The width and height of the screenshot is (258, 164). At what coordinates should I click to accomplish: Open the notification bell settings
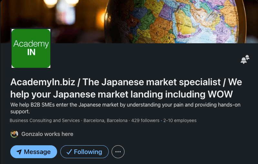coord(245,59)
